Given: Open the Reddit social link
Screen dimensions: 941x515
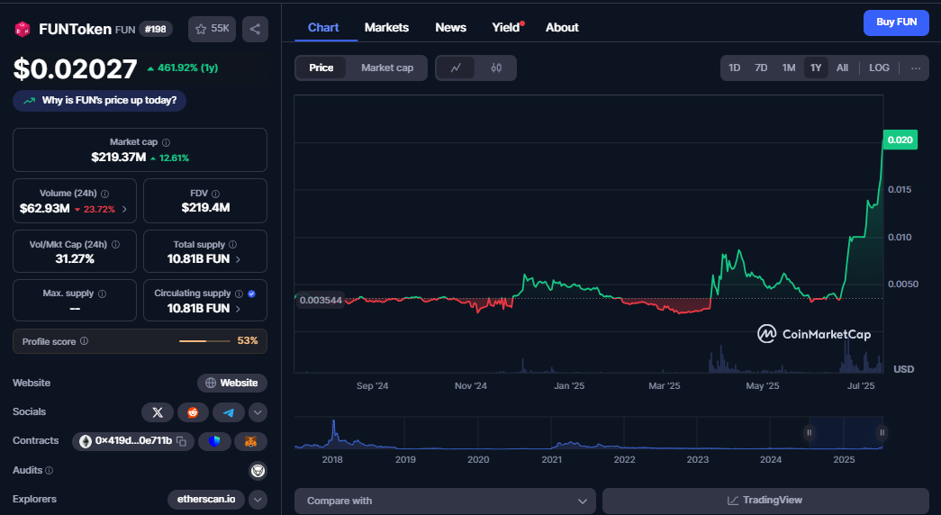Looking at the screenshot, I should [193, 412].
